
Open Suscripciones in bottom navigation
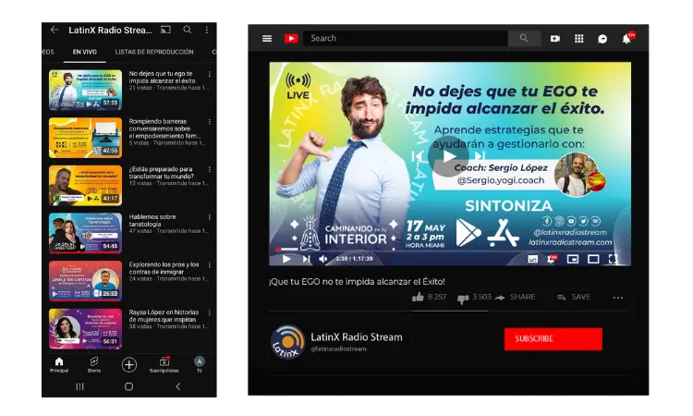coord(164,365)
